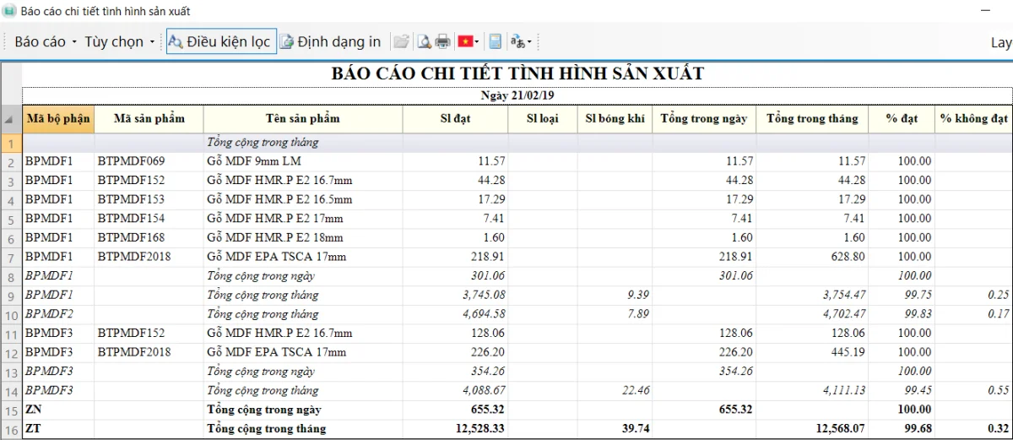
Task: Open Định dạng in print format
Action: (x=331, y=41)
